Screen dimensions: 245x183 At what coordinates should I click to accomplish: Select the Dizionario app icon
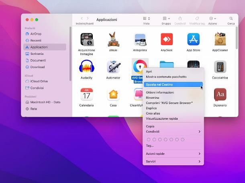220,94
